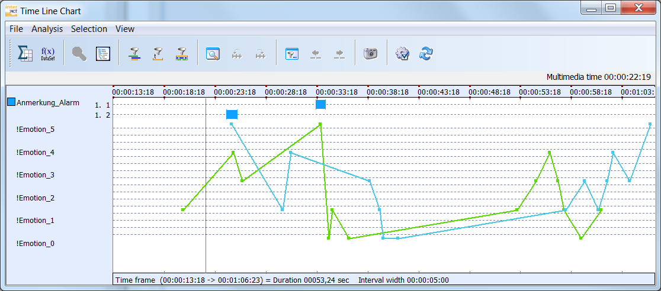Click the 00:00:33:18 time ruler mark

[x=336, y=92]
